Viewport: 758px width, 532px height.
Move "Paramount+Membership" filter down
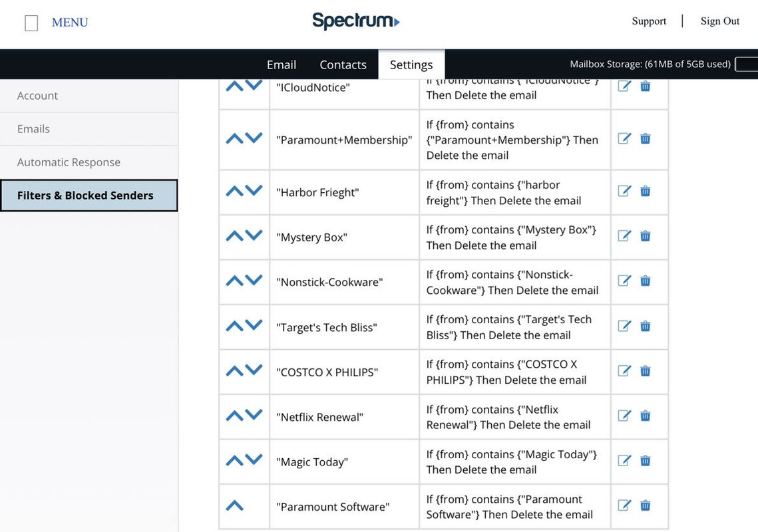click(254, 138)
